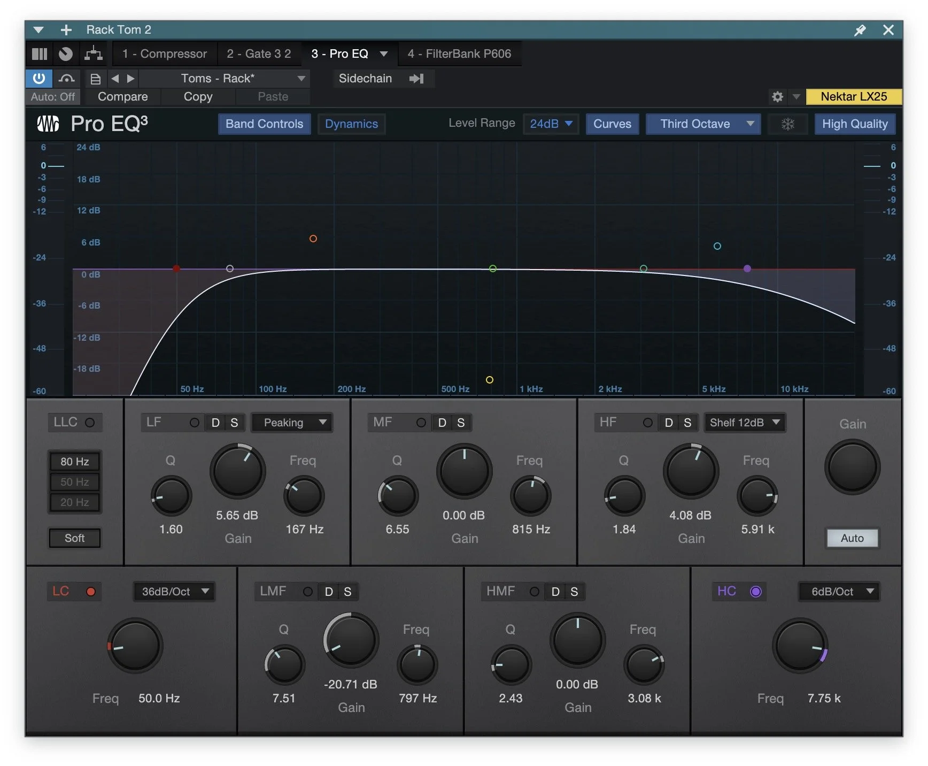
Task: Toggle the plugin power button
Action: (38, 79)
